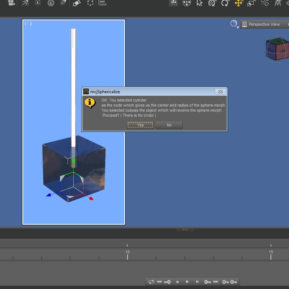Add a keyframe with plus key icon
The image size is (289, 289).
pyautogui.click(x=233, y=282)
